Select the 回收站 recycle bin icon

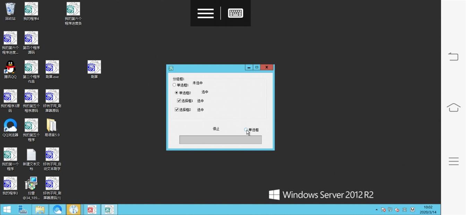[x=10, y=10]
